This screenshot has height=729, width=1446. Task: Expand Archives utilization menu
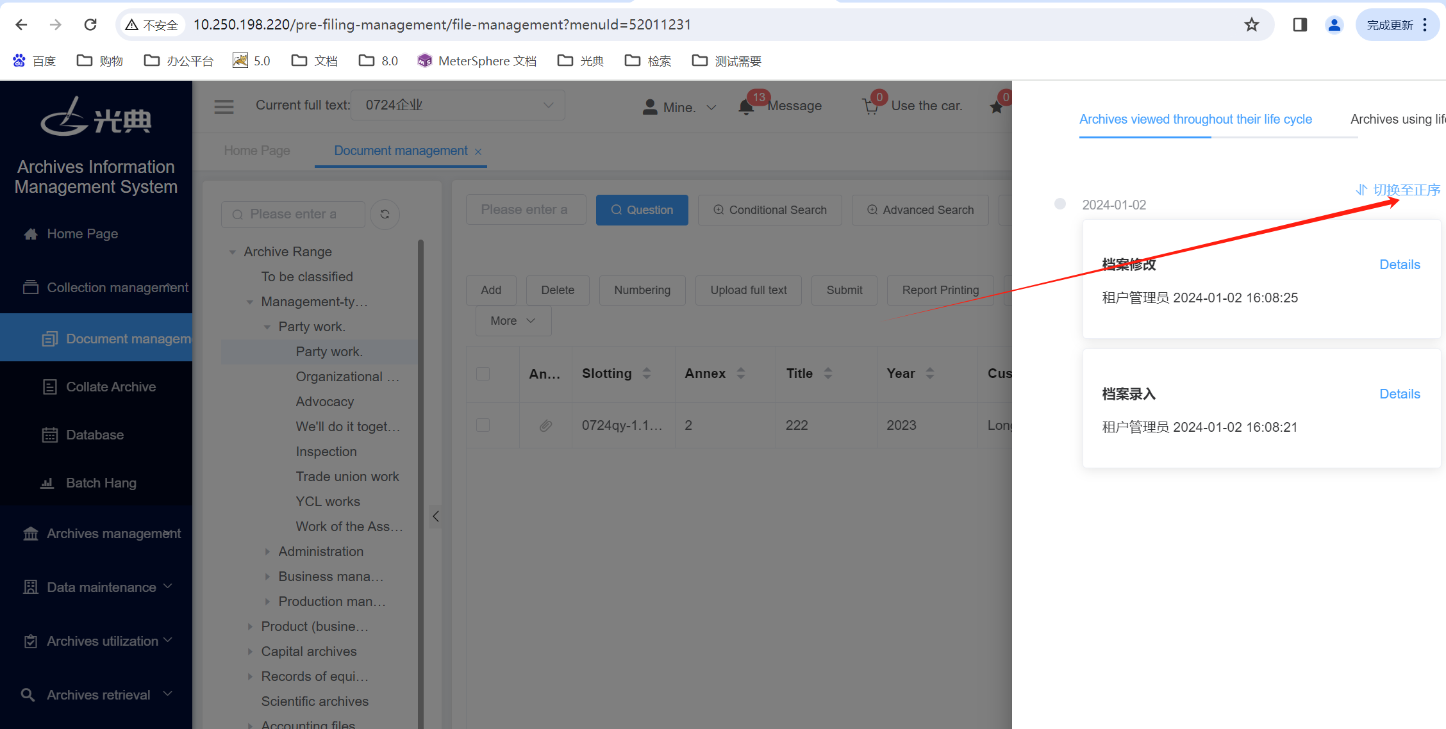(x=96, y=641)
